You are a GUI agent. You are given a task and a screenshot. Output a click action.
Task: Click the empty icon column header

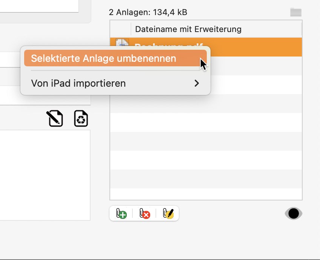120,29
